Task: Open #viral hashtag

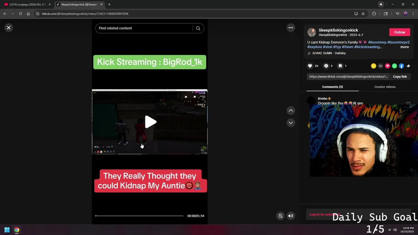Action: pos(328,47)
